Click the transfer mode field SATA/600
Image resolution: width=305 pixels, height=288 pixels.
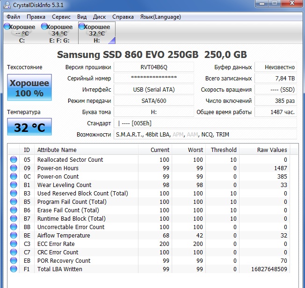pos(153,101)
